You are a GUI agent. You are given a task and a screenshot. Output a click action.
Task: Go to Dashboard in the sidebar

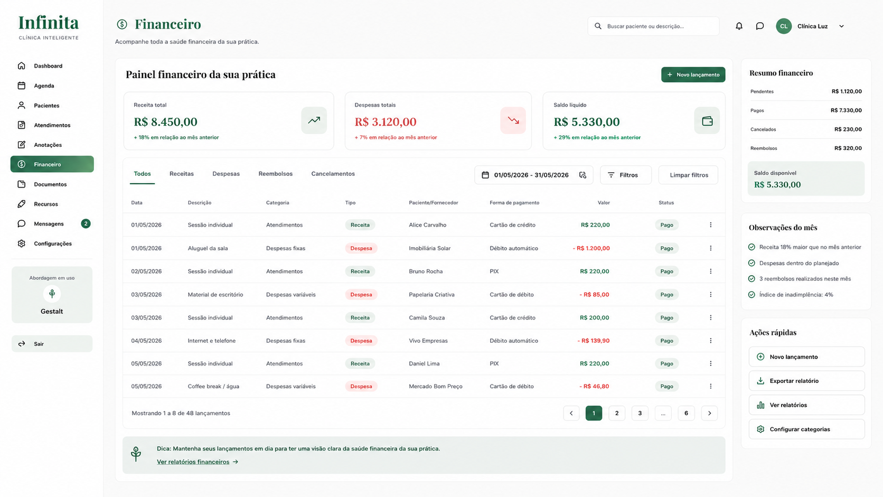pyautogui.click(x=52, y=66)
